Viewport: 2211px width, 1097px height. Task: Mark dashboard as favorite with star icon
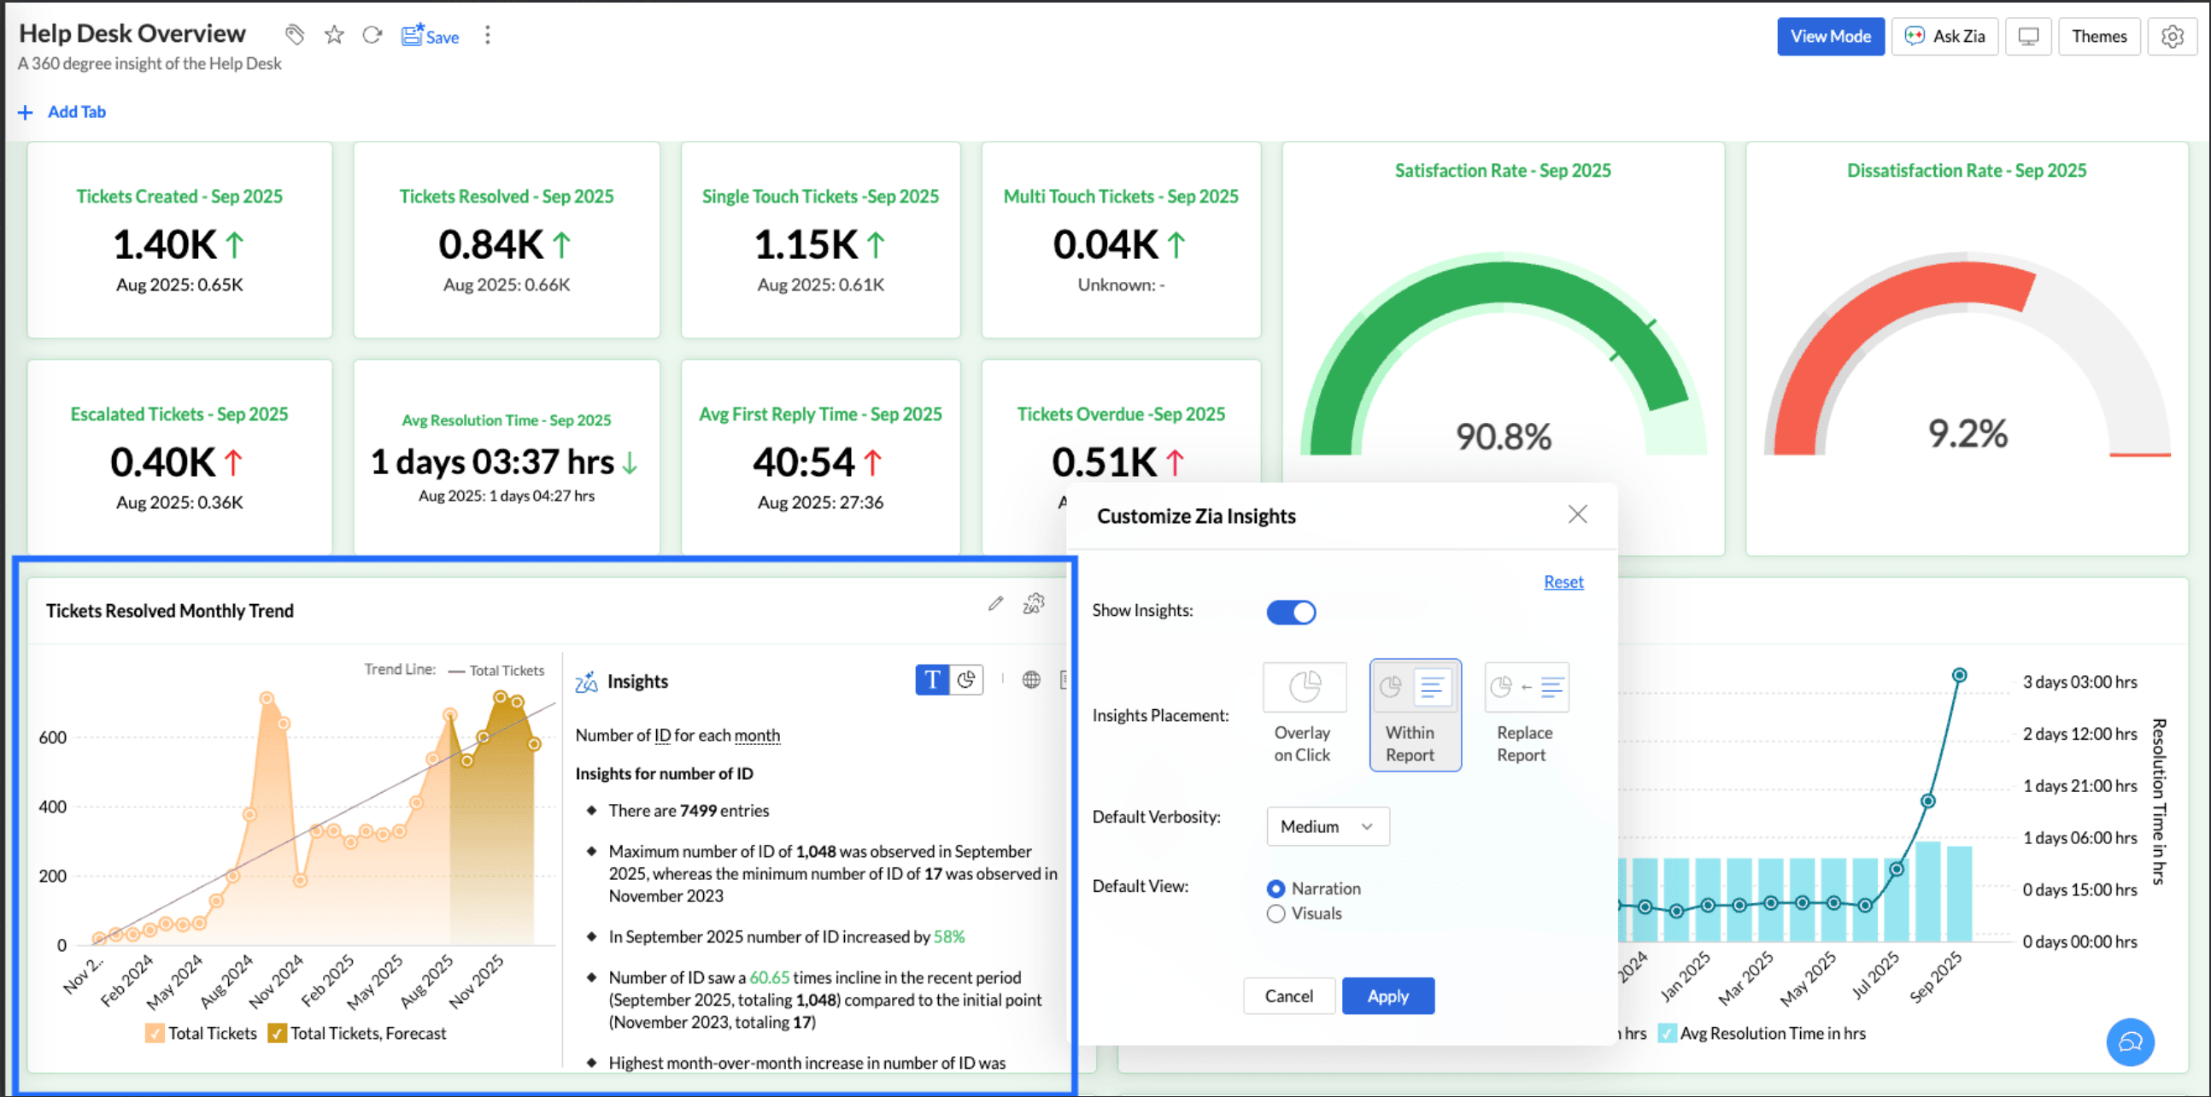[x=334, y=34]
